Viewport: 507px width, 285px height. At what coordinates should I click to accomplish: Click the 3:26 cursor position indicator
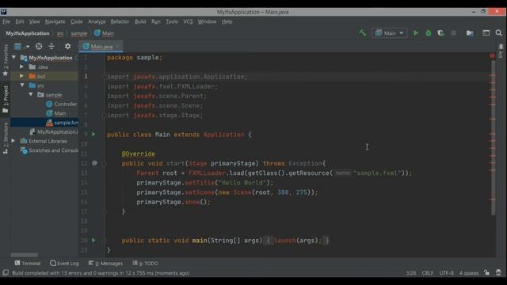(411, 273)
